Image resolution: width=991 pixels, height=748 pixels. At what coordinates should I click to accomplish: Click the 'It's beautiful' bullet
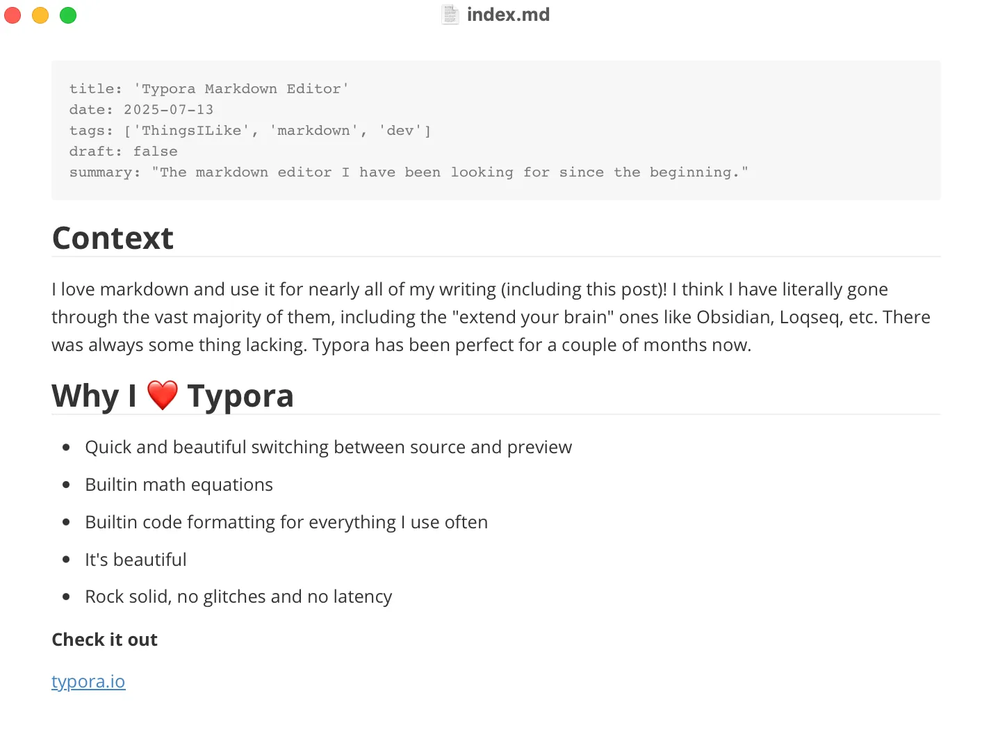pyautogui.click(x=136, y=560)
